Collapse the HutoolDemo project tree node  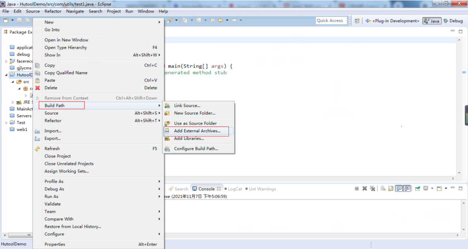[x=6, y=75]
